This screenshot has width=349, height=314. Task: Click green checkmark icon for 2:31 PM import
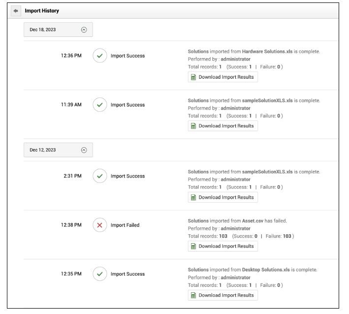tap(100, 176)
